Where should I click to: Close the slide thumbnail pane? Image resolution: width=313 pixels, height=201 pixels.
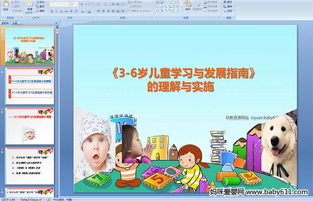tap(56, 23)
